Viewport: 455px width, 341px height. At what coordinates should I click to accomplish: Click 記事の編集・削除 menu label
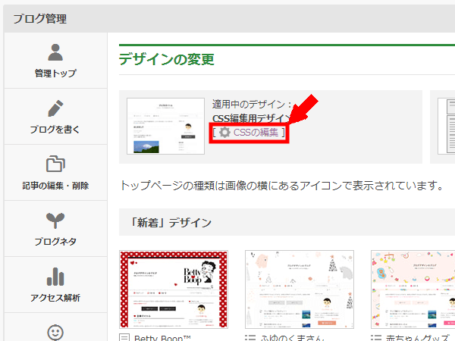point(55,186)
